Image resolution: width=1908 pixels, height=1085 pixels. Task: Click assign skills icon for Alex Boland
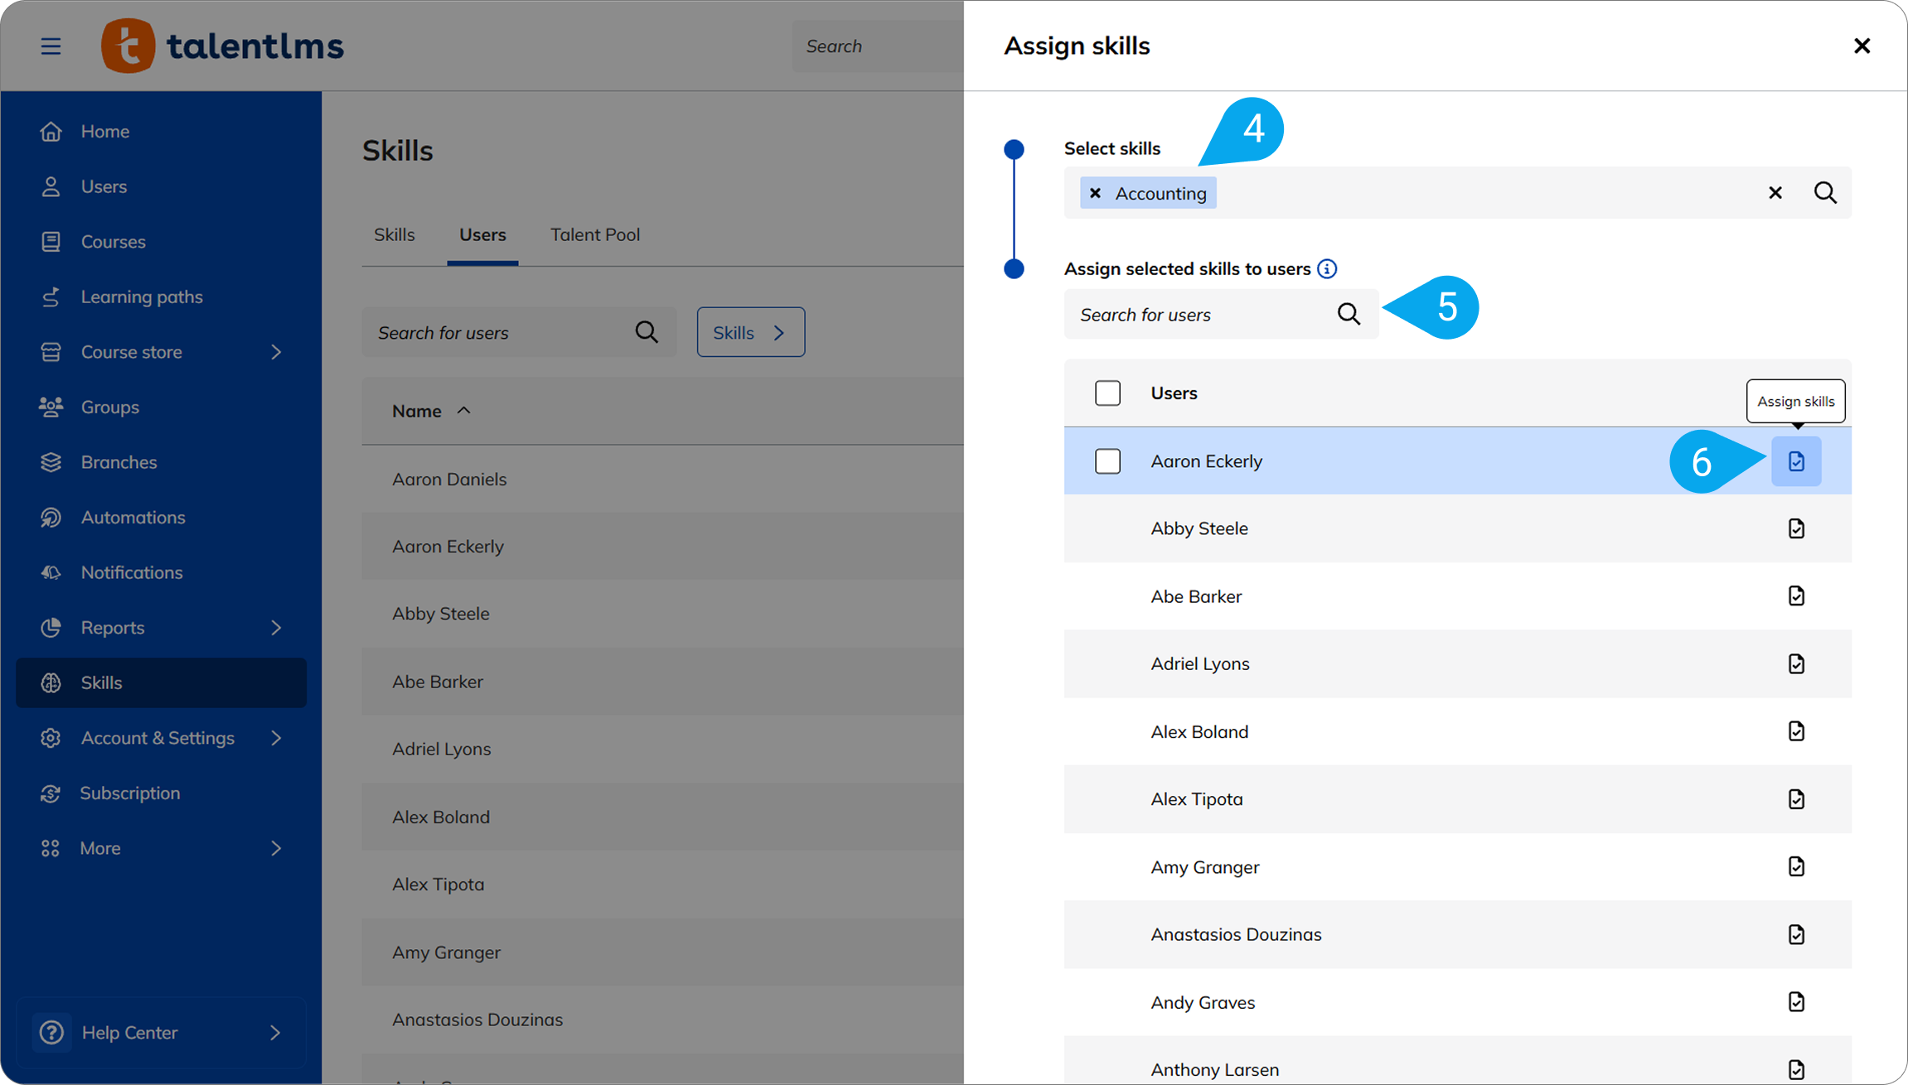(x=1795, y=731)
